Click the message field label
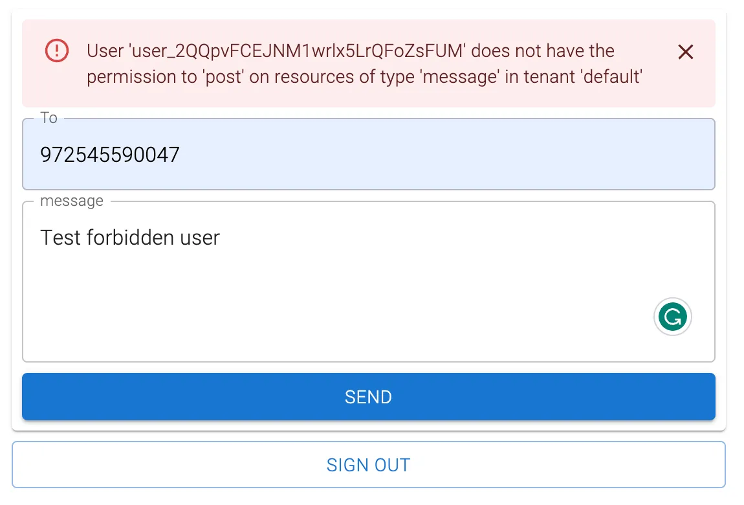This screenshot has width=744, height=505. click(x=71, y=201)
